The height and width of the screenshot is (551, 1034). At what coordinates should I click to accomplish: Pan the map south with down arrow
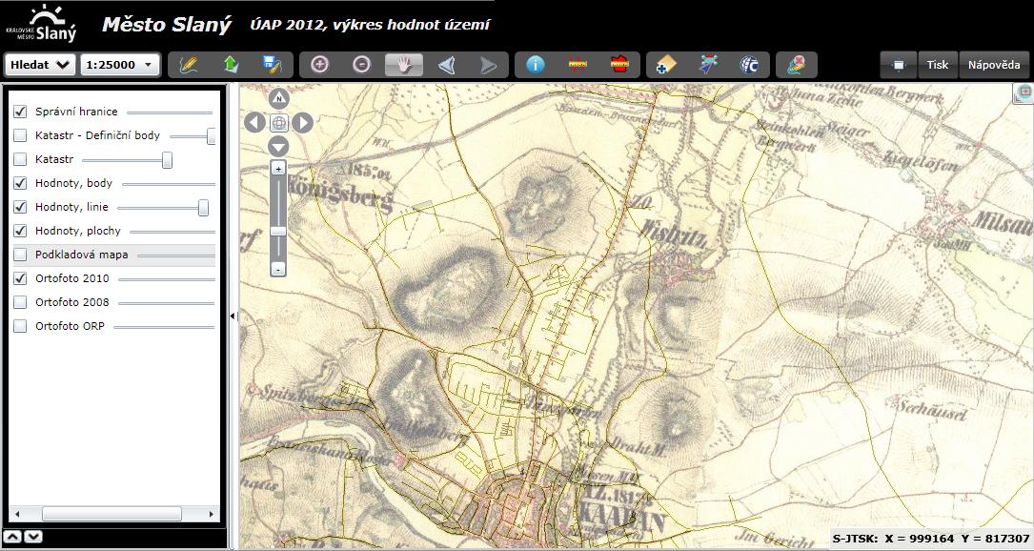[279, 147]
